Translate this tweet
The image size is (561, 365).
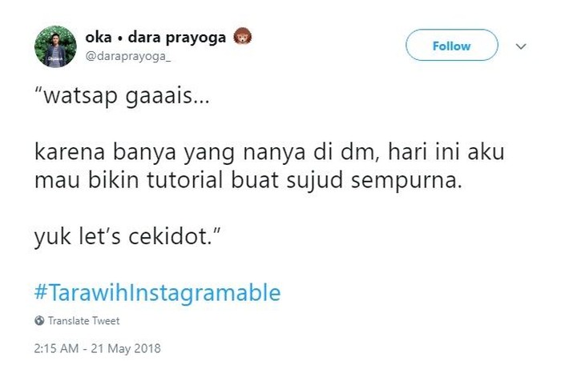83,321
